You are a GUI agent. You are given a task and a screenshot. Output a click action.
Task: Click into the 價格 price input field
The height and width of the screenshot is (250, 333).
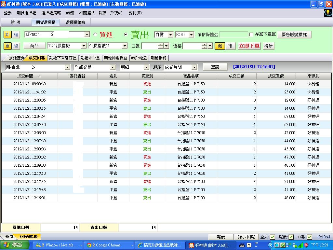[x=192, y=46]
